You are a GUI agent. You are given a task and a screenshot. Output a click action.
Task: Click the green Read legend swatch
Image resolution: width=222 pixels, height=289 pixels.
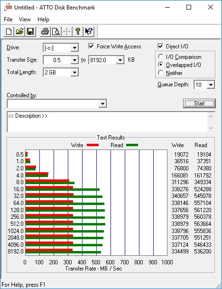coord(132,145)
